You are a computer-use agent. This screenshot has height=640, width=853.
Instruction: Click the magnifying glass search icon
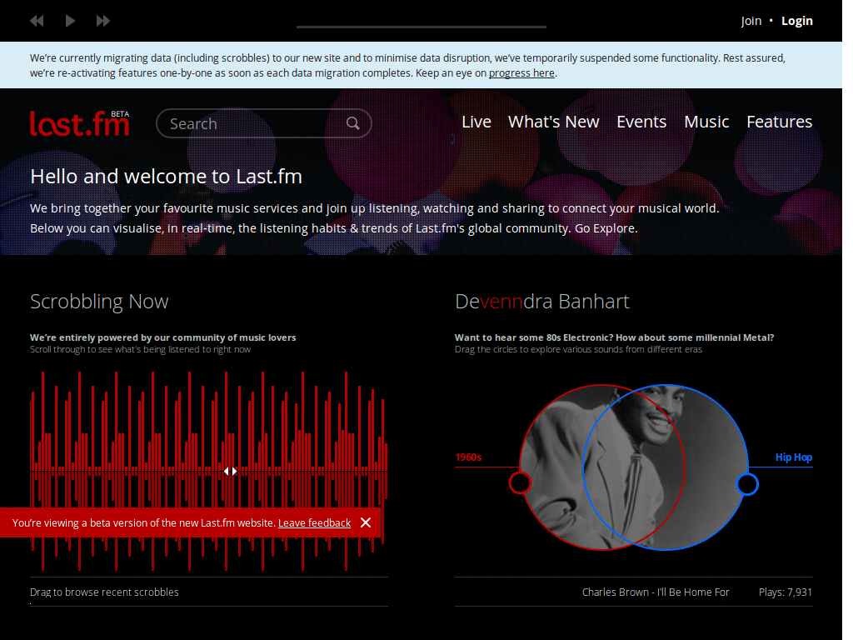(353, 123)
